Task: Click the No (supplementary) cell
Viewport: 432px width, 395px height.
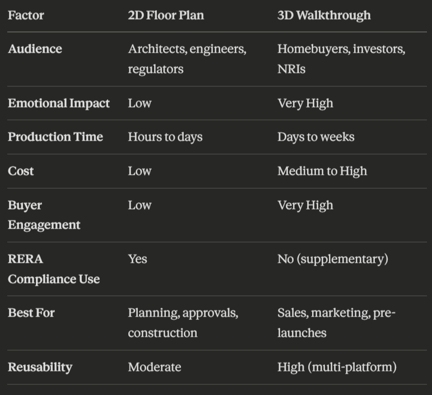Action: click(x=333, y=259)
